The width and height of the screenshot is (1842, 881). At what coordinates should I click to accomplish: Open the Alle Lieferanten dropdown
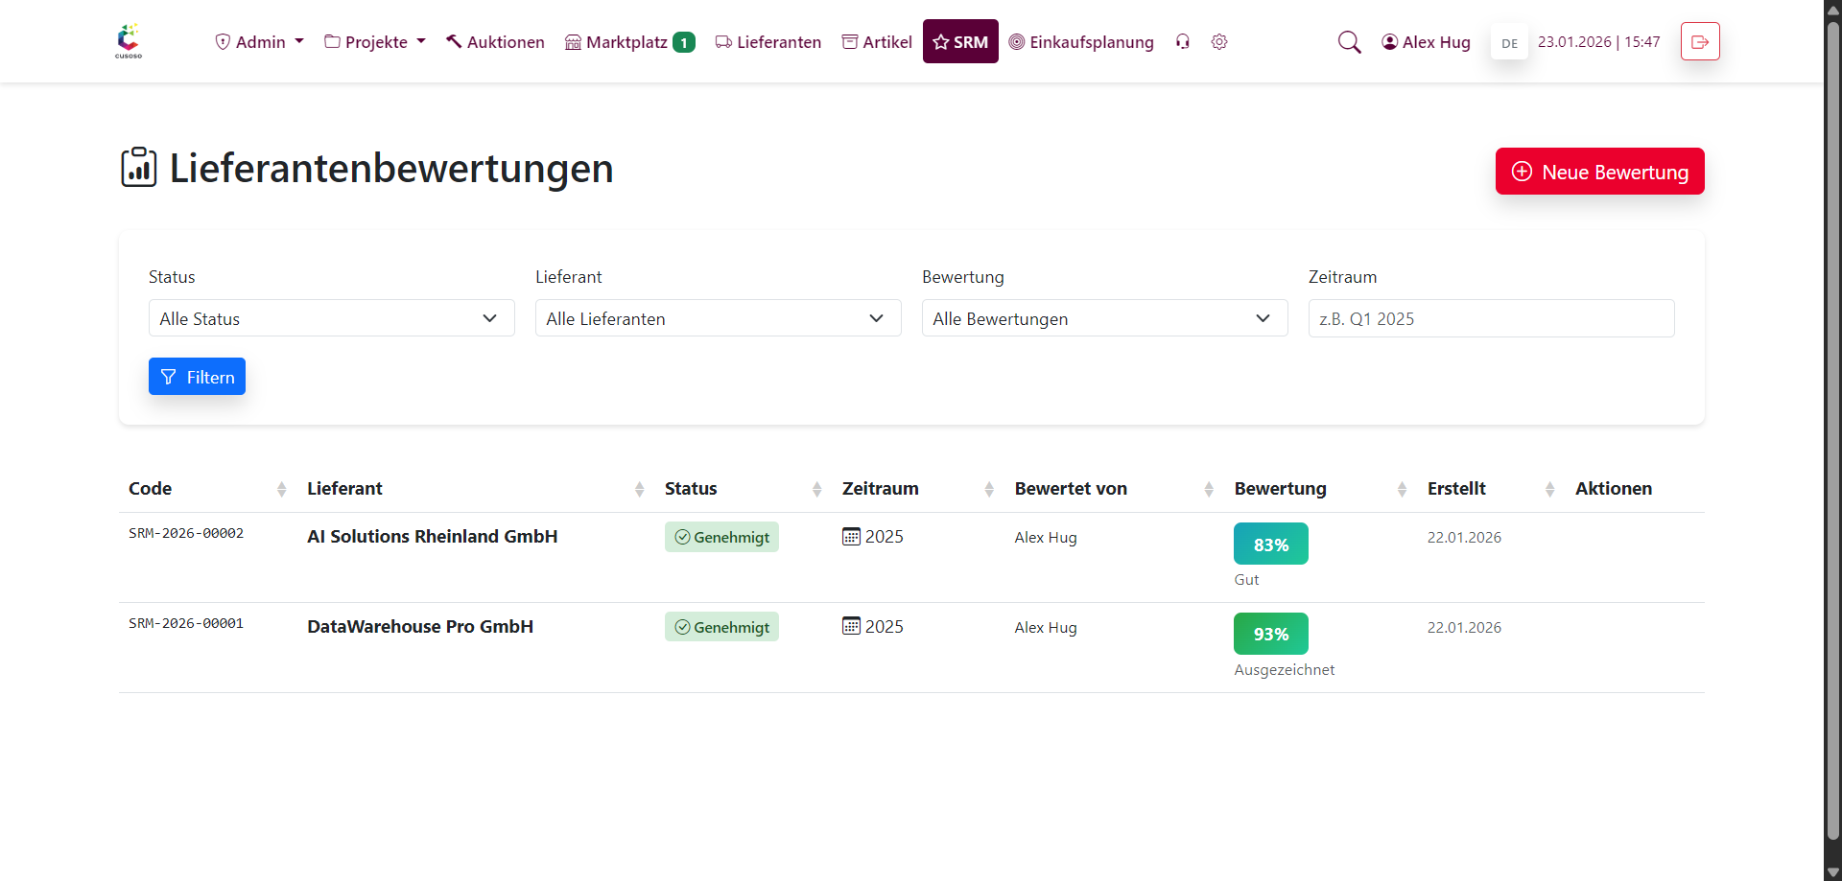(718, 317)
